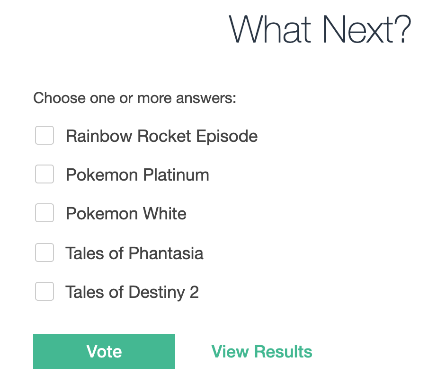Click the 'What Next?' poll heading
This screenshot has width=428, height=383.
point(320,29)
